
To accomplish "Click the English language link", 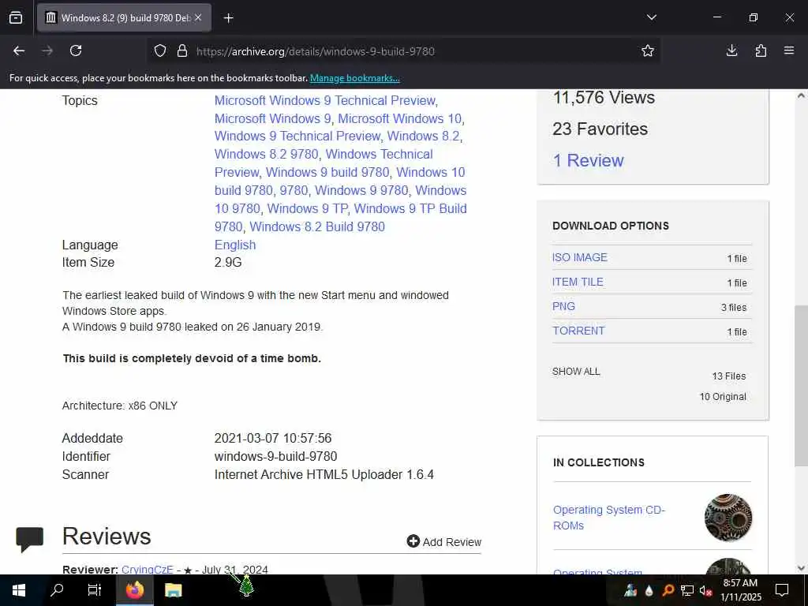I will coord(235,245).
